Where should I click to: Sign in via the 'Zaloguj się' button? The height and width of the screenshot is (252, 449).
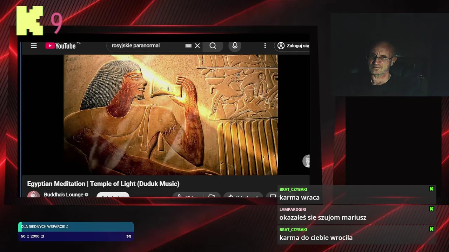[292, 45]
